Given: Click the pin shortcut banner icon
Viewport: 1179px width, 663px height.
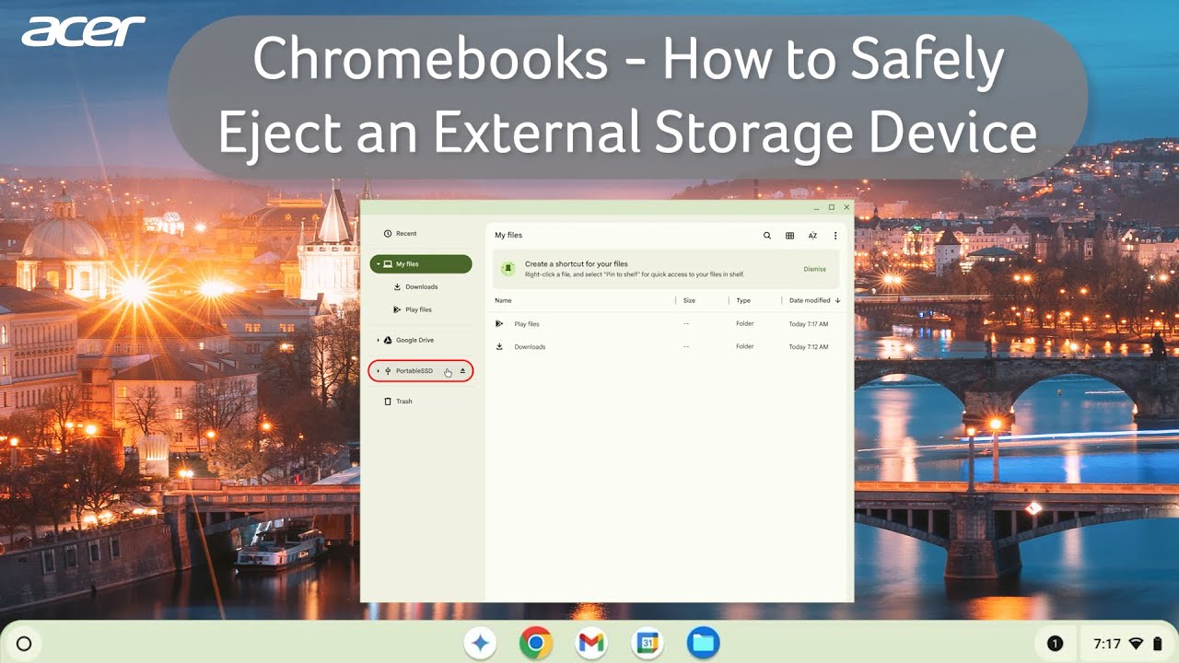Looking at the screenshot, I should (x=508, y=269).
